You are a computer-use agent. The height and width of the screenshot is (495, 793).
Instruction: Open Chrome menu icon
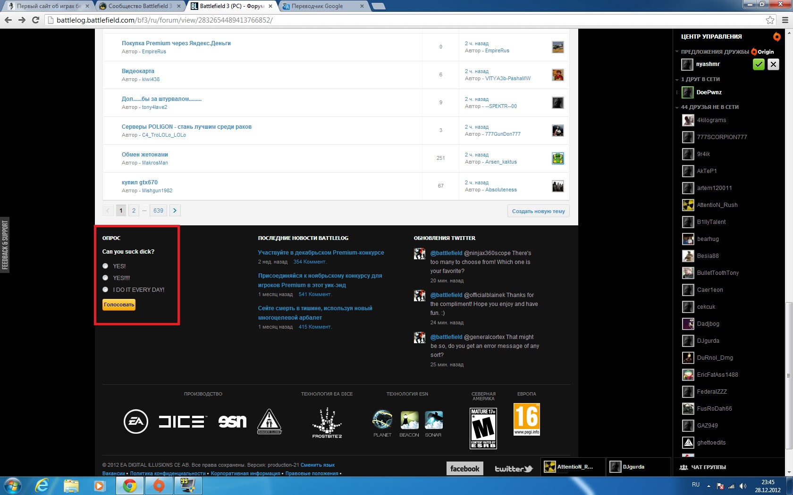[785, 20]
